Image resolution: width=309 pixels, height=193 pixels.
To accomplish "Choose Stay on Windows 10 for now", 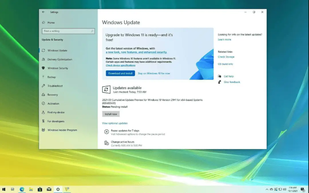I will pyautogui.click(x=154, y=73).
